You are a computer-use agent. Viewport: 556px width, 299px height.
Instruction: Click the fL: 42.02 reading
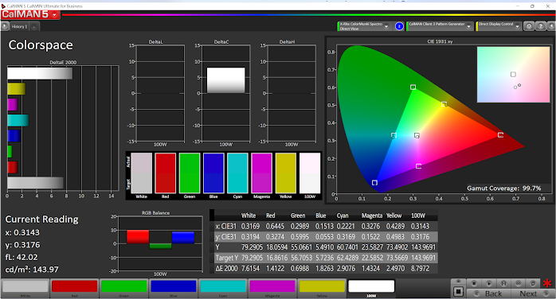(22, 257)
